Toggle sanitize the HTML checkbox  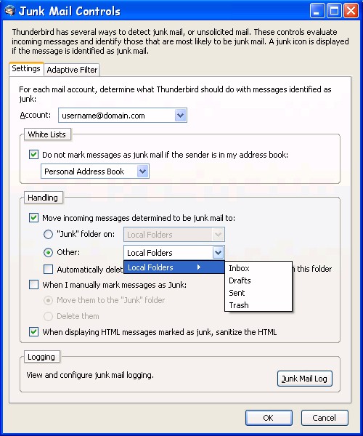[x=33, y=332]
